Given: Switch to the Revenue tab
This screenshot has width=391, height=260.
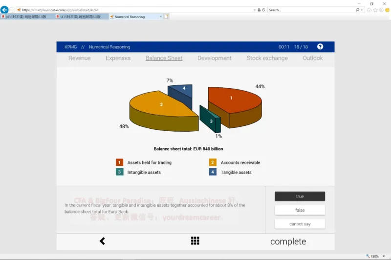Looking at the screenshot, I should pyautogui.click(x=79, y=58).
